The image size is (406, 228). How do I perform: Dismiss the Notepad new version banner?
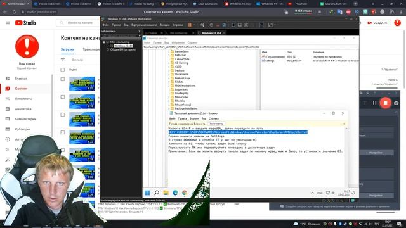pyautogui.click(x=344, y=123)
